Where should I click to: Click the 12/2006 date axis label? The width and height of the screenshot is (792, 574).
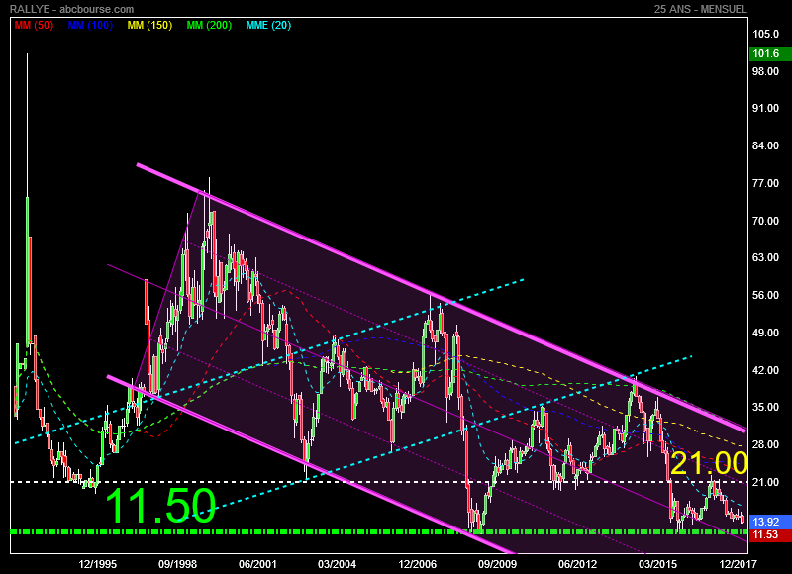(417, 564)
